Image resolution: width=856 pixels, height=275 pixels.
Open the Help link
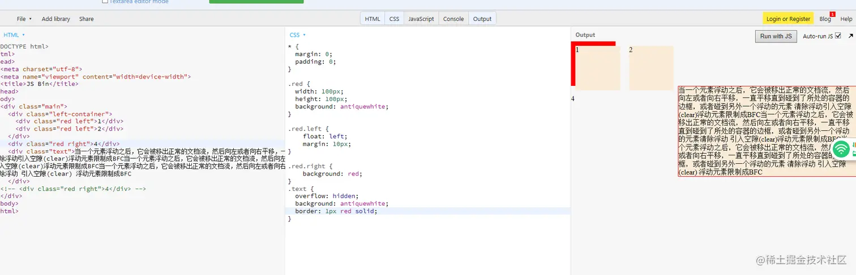pos(846,19)
